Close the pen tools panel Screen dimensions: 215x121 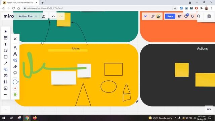pyautogui.click(x=15, y=39)
